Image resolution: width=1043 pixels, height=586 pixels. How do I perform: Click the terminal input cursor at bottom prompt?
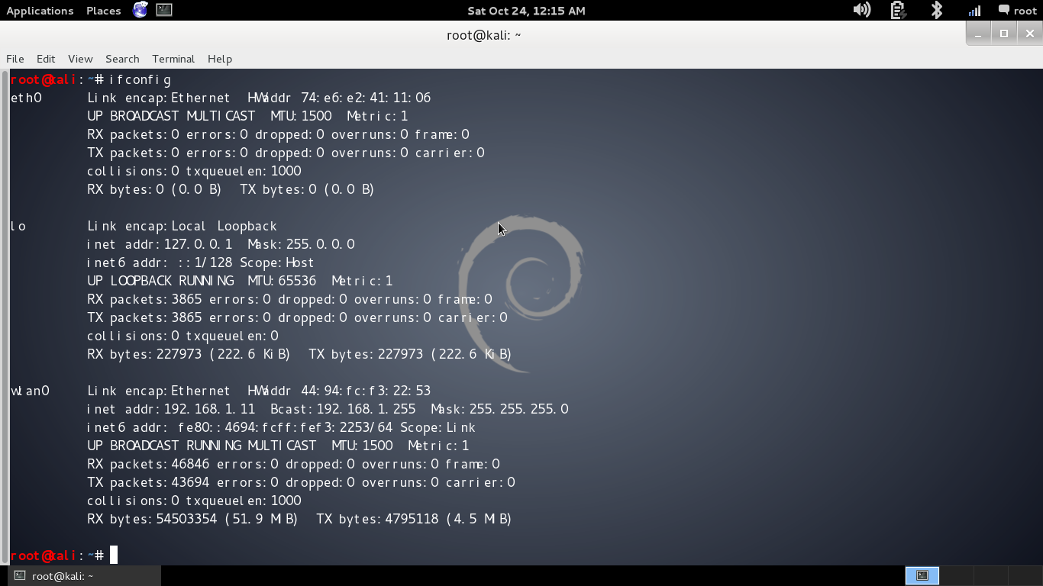[114, 555]
